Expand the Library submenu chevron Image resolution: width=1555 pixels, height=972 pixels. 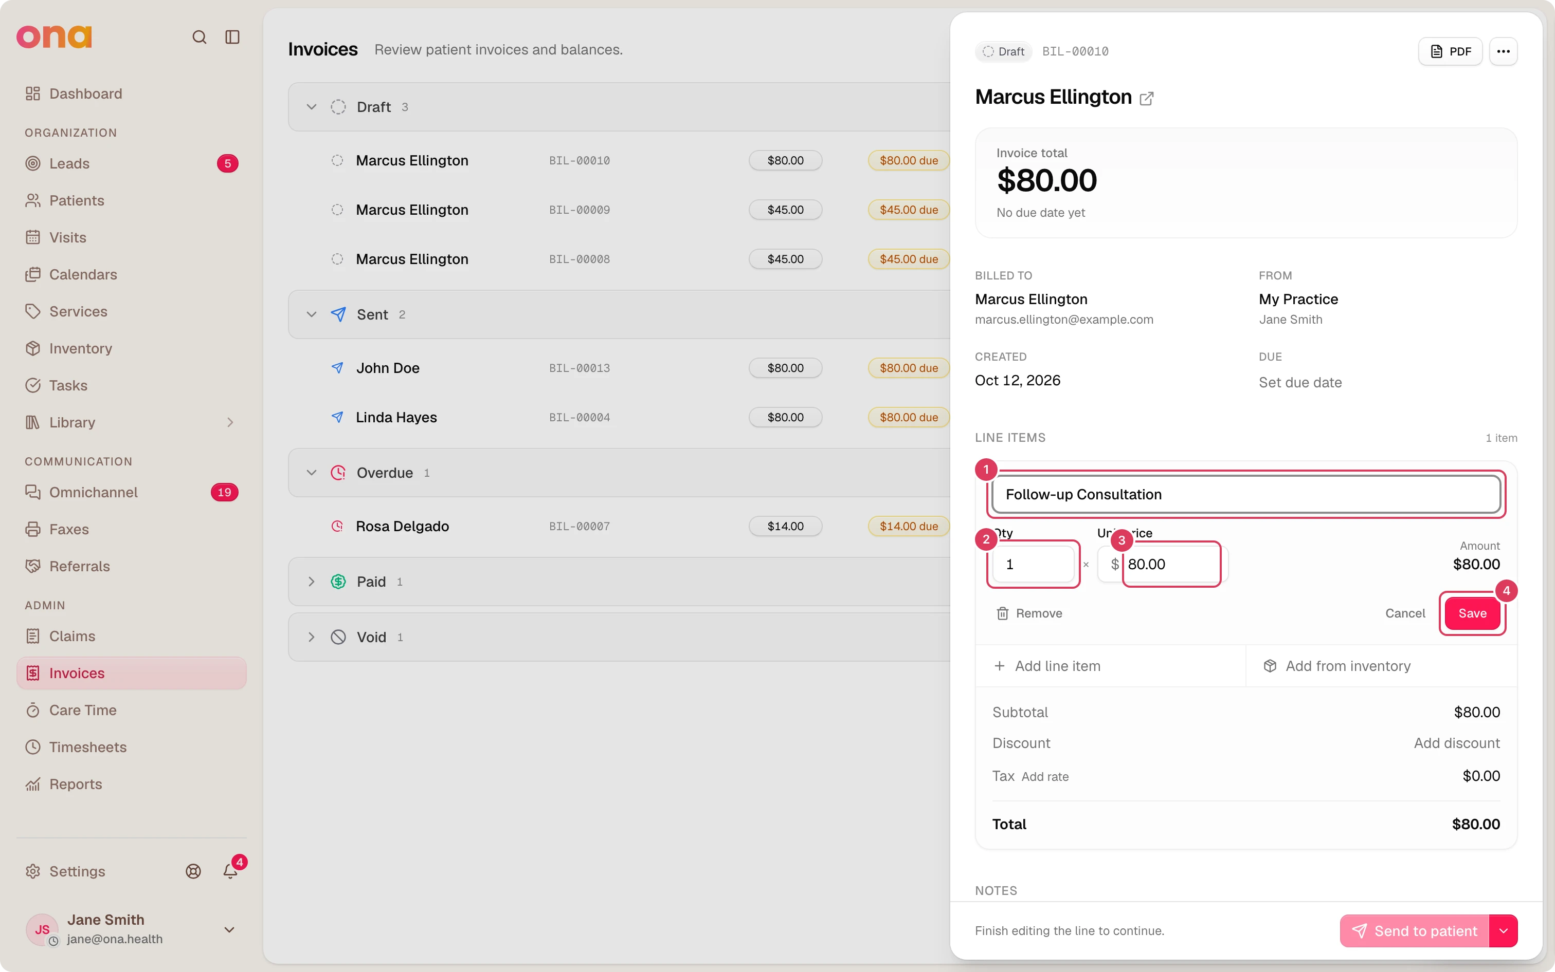230,422
